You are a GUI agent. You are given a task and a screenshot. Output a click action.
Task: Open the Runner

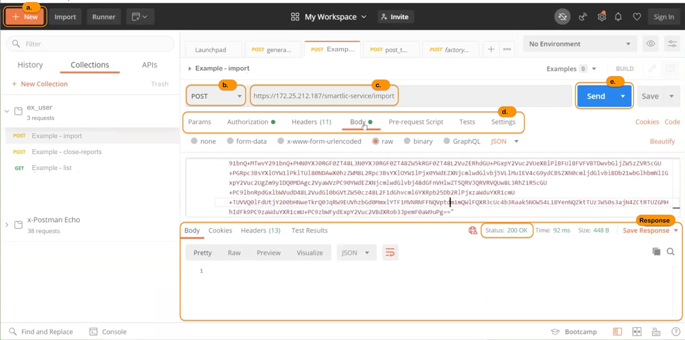tap(104, 17)
